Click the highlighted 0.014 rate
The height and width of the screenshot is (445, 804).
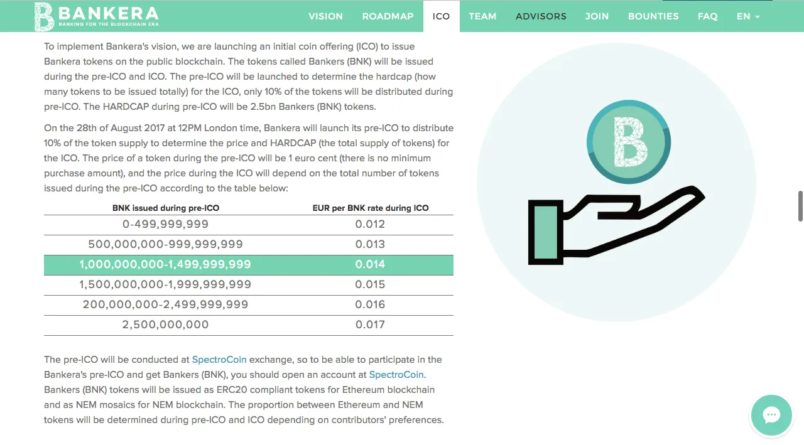370,264
